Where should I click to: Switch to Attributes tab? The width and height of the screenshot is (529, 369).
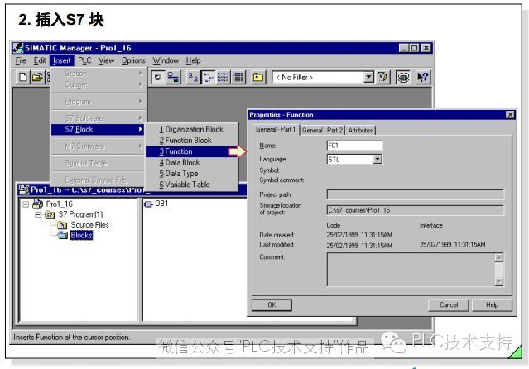click(x=360, y=130)
